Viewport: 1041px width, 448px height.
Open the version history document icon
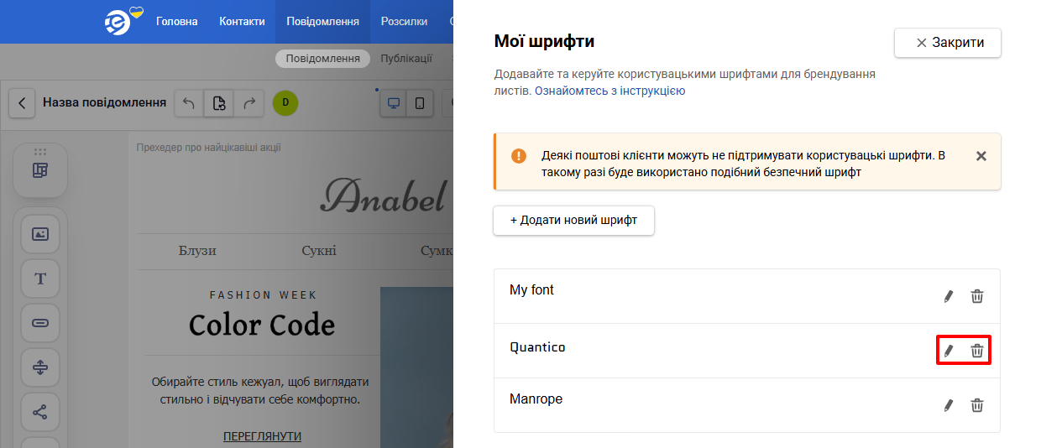point(218,103)
